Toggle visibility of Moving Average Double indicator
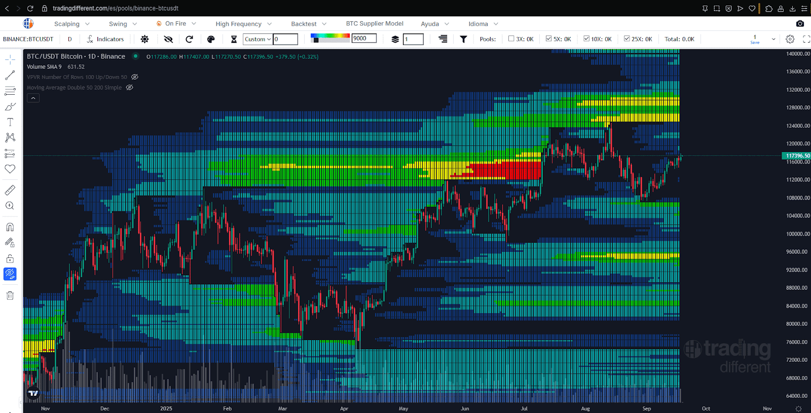This screenshot has width=811, height=413. point(129,88)
